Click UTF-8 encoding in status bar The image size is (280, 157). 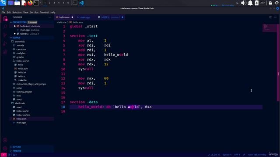pyautogui.click(x=237, y=155)
